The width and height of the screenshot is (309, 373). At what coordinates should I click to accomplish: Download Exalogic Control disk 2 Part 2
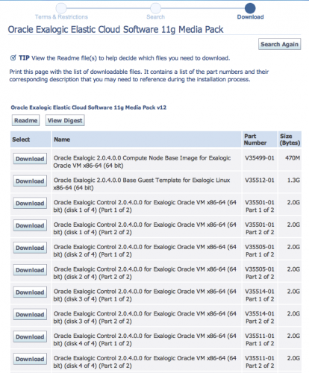pyautogui.click(x=30, y=270)
